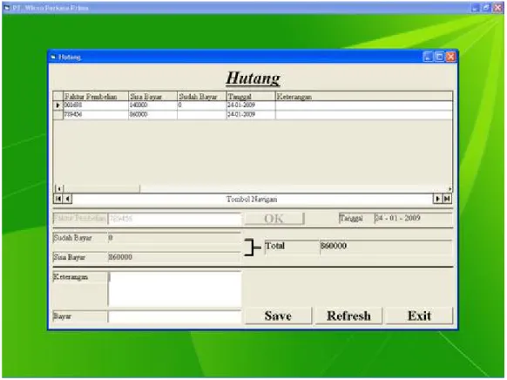The image size is (507, 380).
Task: Click the grid horizontal scrollbar left arrow
Action: coord(59,188)
